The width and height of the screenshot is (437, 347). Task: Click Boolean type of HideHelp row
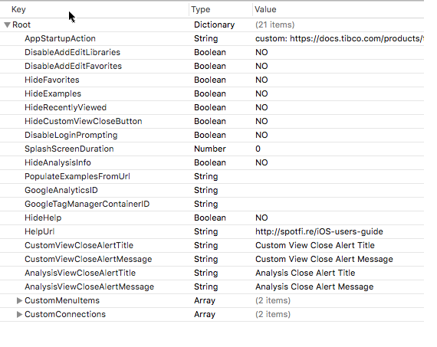(x=210, y=218)
